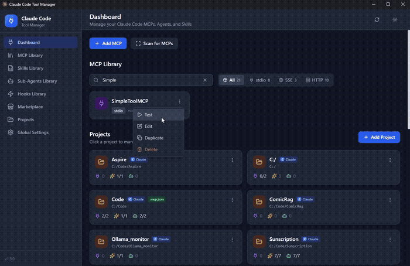Image resolution: width=410 pixels, height=266 pixels.
Task: Click the skills sparkle icon on Aspire card
Action: point(112,176)
